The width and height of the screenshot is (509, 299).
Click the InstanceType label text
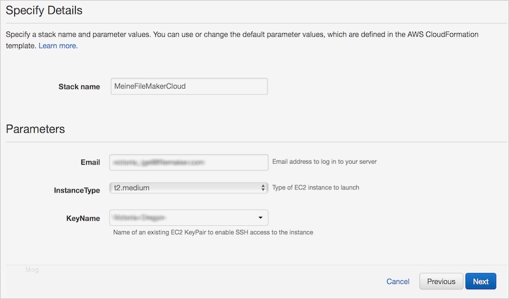point(76,190)
